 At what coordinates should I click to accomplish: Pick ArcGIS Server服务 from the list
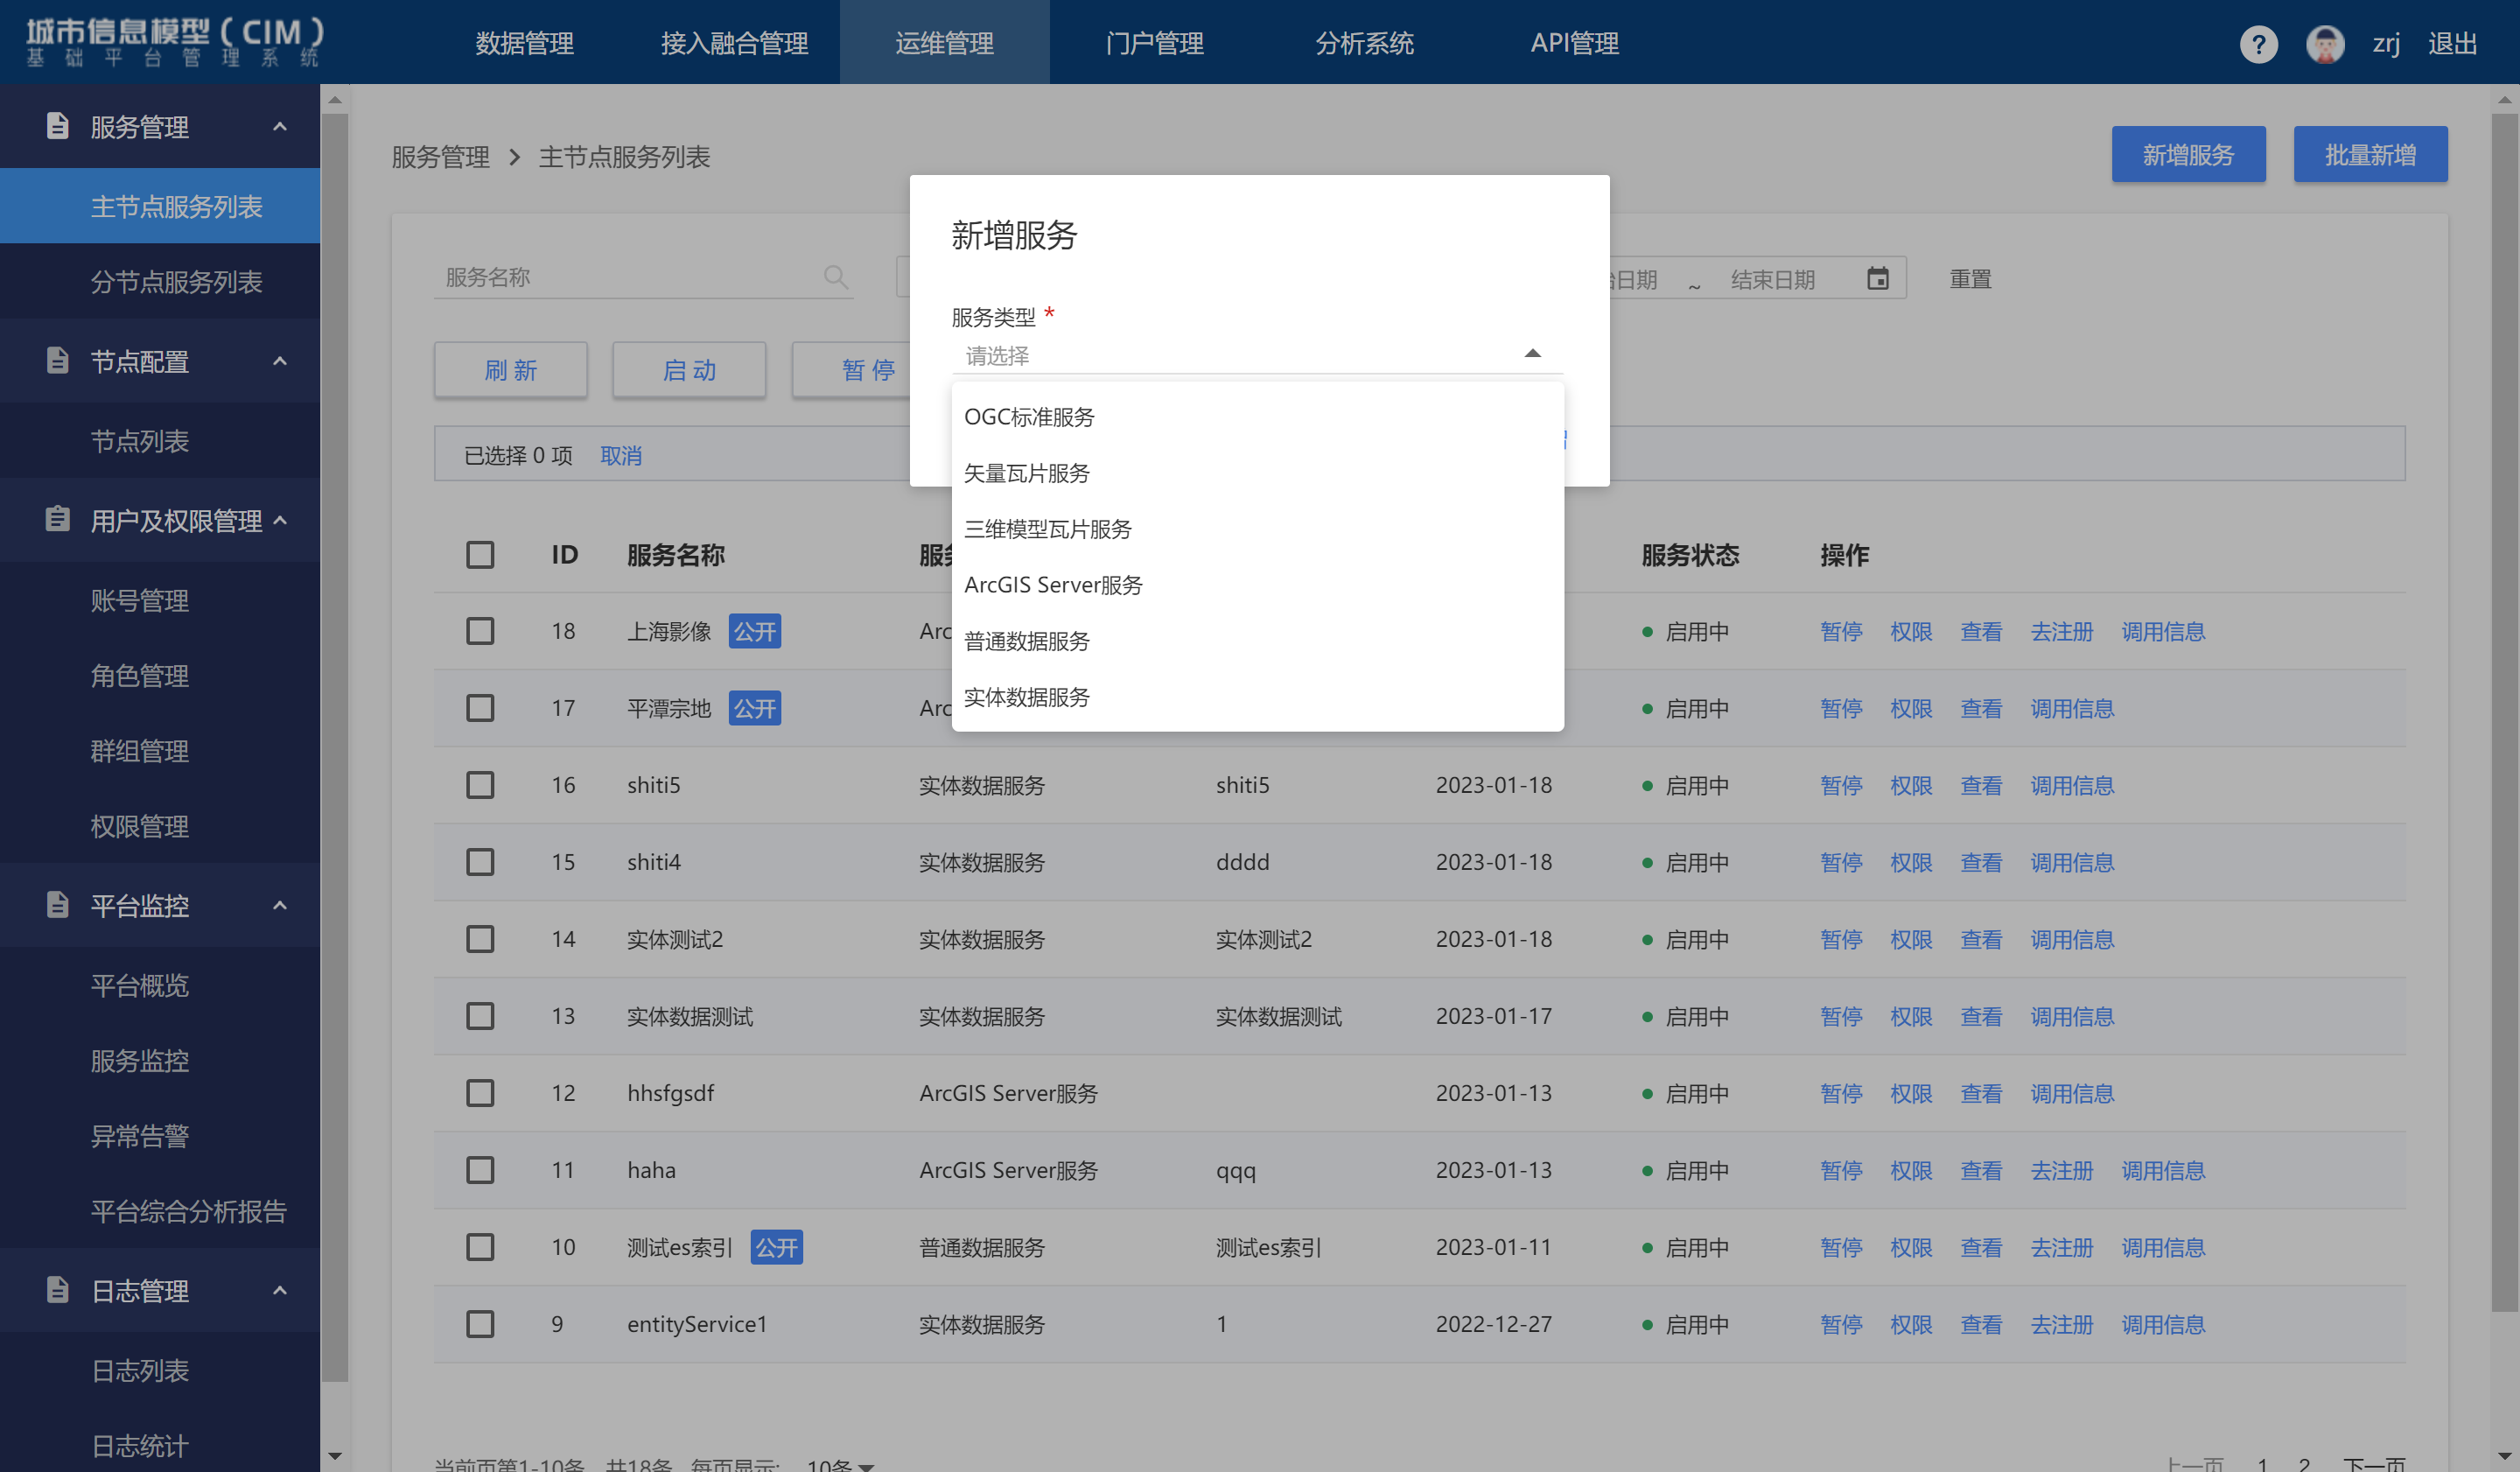click(x=1257, y=585)
